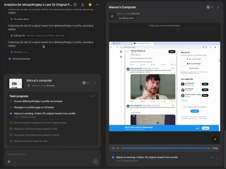
Task: Click the paperclip attachment icon
Action: tap(9, 162)
